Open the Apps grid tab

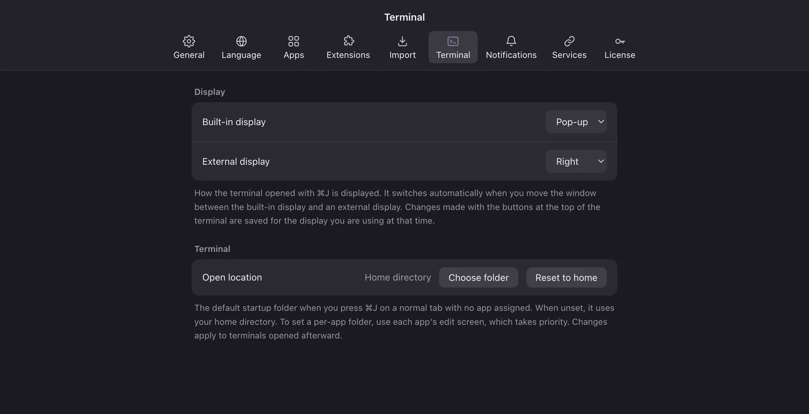(294, 47)
